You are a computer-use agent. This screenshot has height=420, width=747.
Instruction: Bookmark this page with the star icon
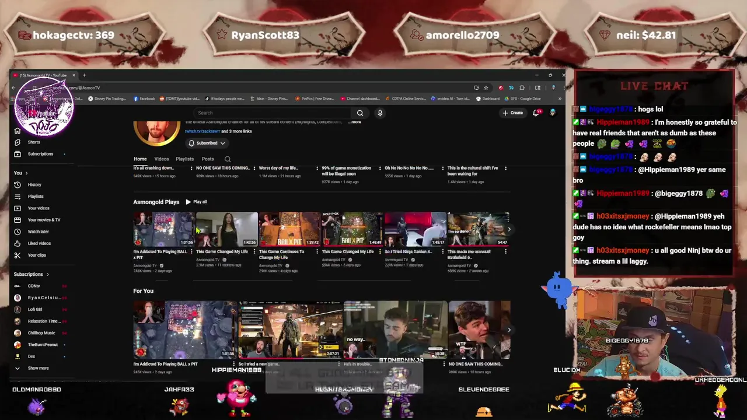coord(486,88)
